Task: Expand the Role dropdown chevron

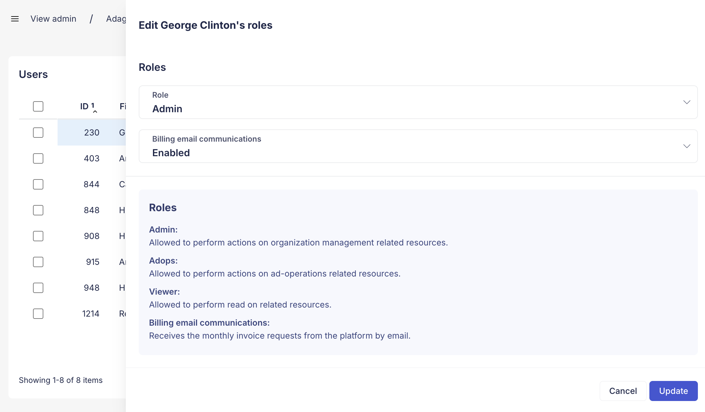Action: [x=687, y=102]
